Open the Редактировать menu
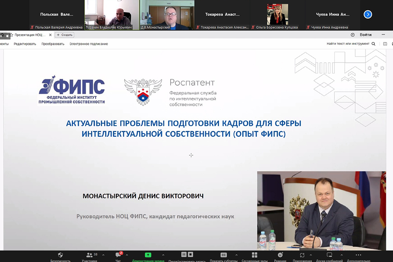The height and width of the screenshot is (262, 393). 25,44
